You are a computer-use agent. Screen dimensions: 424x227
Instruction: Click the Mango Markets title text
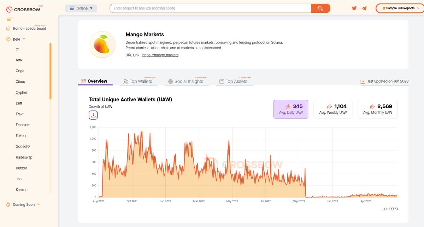(x=145, y=35)
